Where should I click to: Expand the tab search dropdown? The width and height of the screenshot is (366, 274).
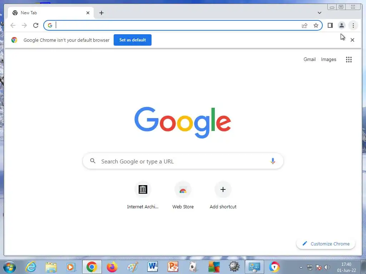coord(319,13)
